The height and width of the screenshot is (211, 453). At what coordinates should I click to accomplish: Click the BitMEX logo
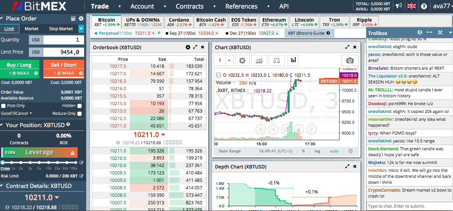39,6
